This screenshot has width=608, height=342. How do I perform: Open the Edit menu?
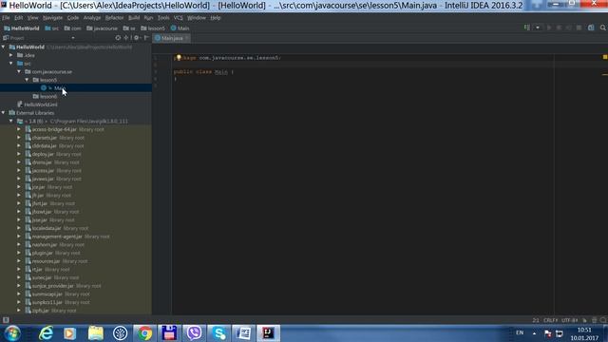pos(19,18)
